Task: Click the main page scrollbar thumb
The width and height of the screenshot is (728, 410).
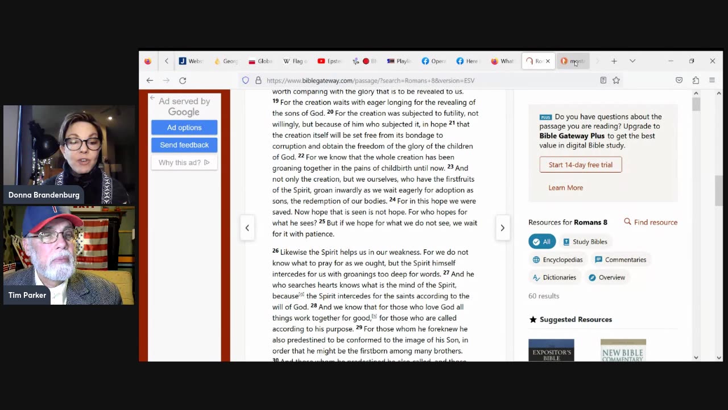Action: 719,191
